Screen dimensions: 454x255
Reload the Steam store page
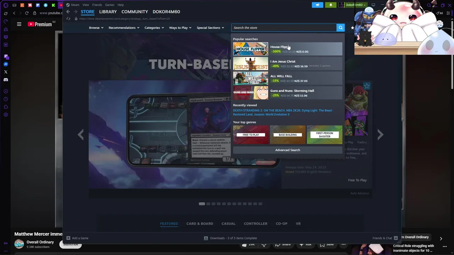68,19
